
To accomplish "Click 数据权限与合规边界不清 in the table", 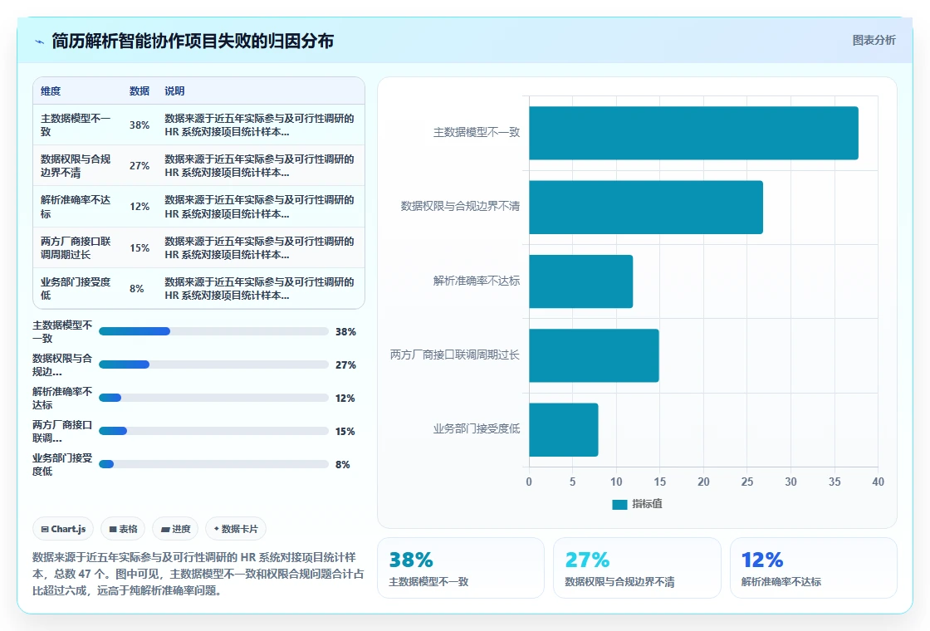I will [76, 166].
